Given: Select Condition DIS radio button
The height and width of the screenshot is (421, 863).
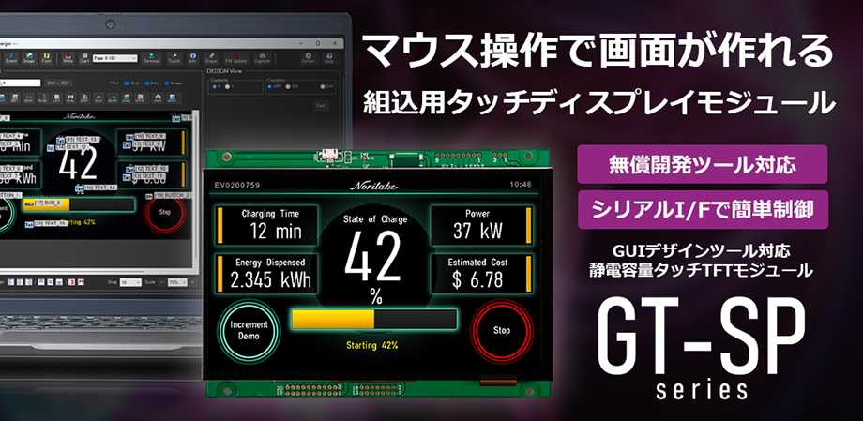Looking at the screenshot, I should coord(323,86).
